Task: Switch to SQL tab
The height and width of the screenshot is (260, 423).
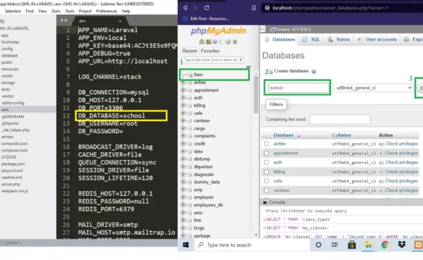Action: (x=311, y=40)
